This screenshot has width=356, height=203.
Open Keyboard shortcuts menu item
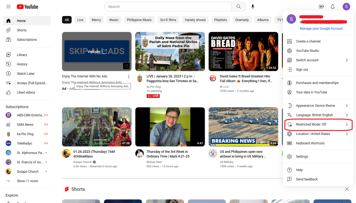(318, 143)
